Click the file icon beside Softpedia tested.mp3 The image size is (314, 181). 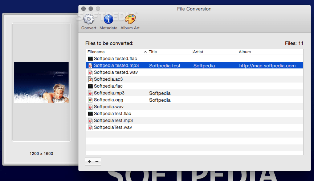tap(90, 66)
